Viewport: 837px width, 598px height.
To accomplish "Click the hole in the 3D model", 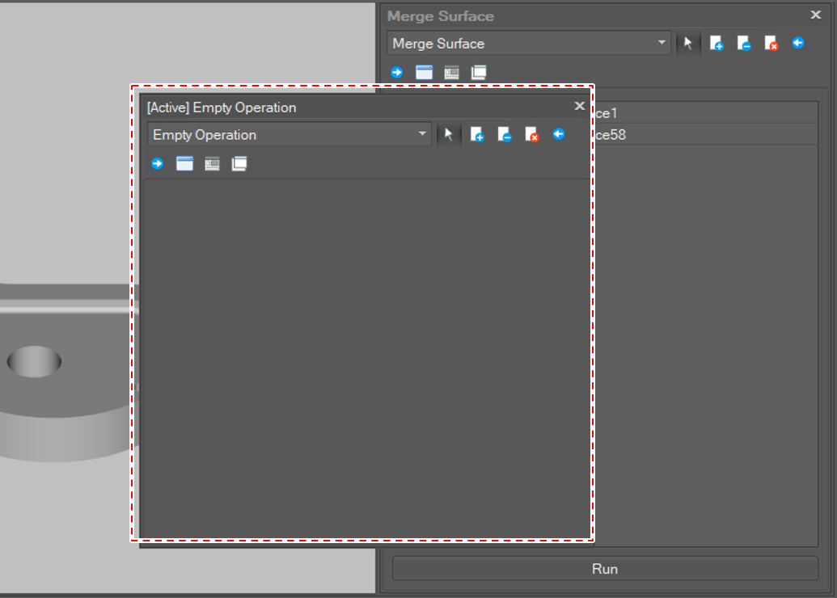I will click(x=34, y=361).
